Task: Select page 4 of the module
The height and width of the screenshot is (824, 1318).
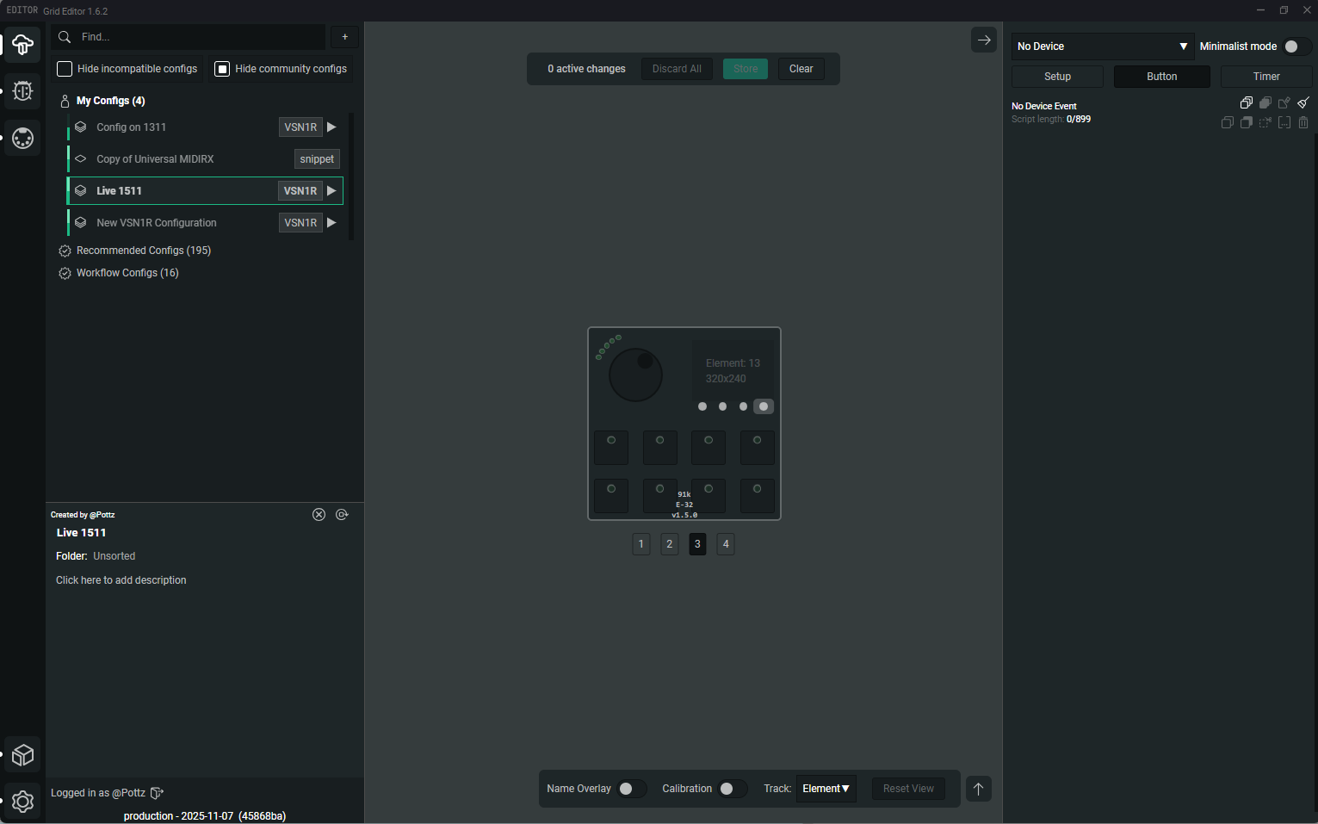Action: point(726,544)
